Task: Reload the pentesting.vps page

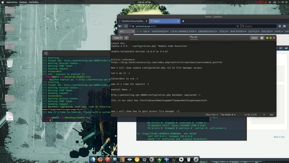Action: click(x=238, y=26)
